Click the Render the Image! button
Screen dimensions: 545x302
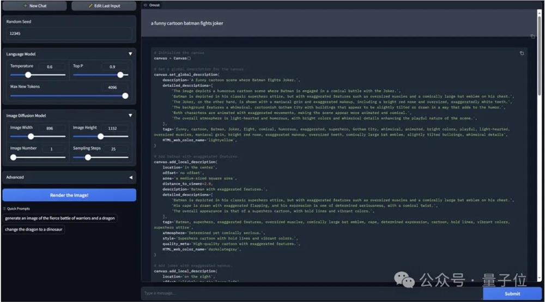pyautogui.click(x=69, y=195)
